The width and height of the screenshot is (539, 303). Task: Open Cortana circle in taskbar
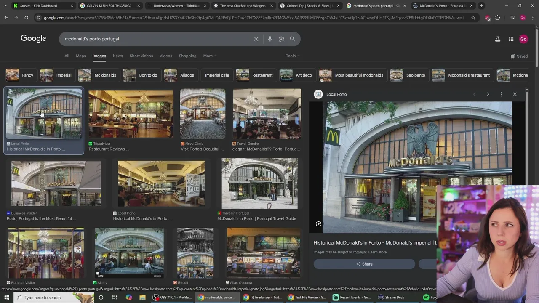[x=101, y=298]
